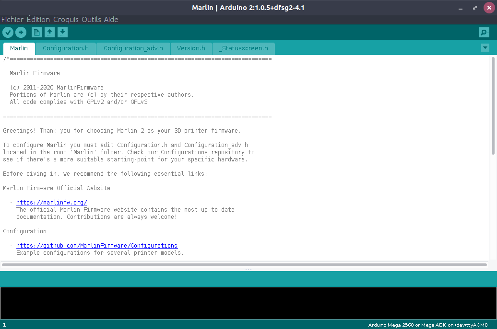This screenshot has height=329, width=497.
Task: Click 'All code complies with GPLv2' line
Action: (79, 102)
